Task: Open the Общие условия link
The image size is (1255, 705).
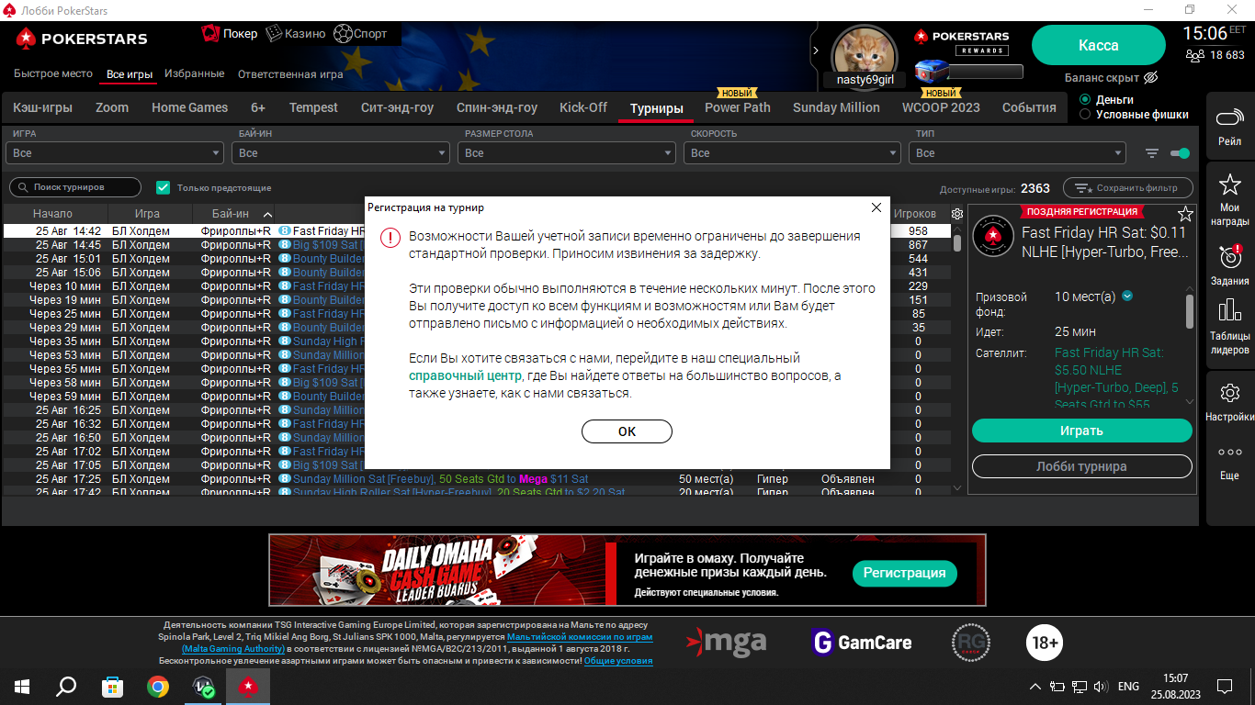Action: click(x=618, y=661)
